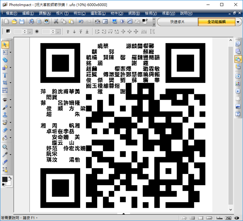
Task: Expand Red Eye tool variants arrow
Action: [x=11, y=100]
